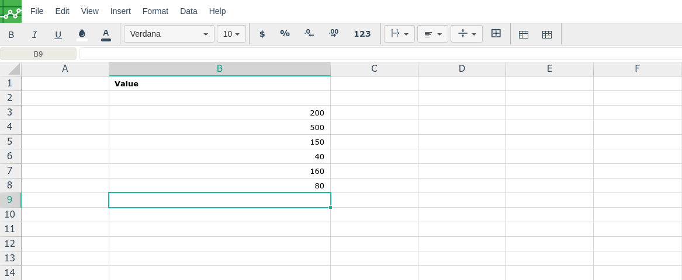Screen dimensions: 682x280
Task: Toggle underline formatting
Action: click(x=58, y=34)
